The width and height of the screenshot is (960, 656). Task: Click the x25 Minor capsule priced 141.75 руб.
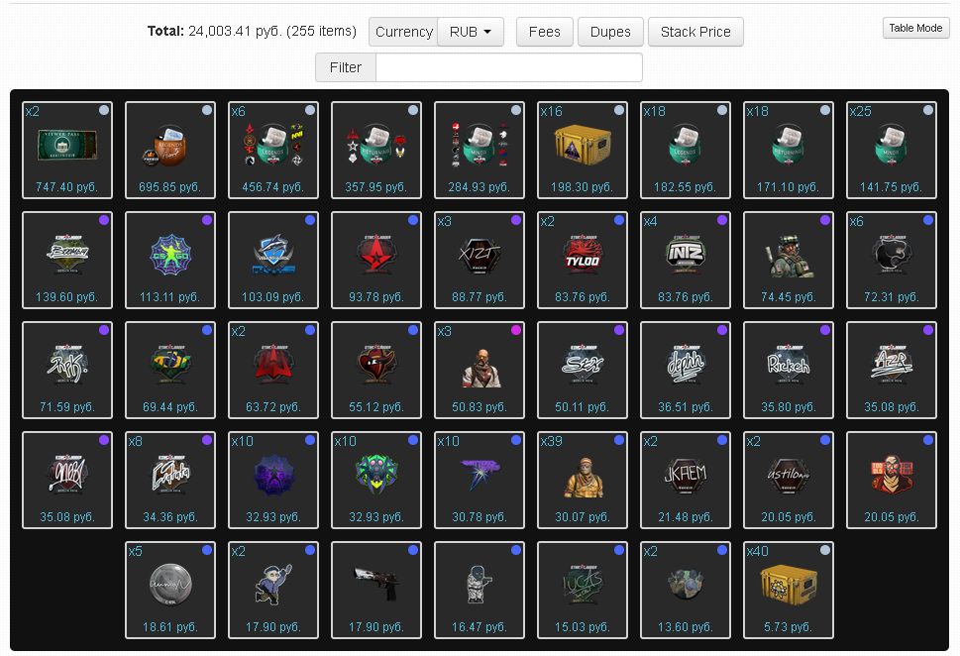[x=892, y=150]
